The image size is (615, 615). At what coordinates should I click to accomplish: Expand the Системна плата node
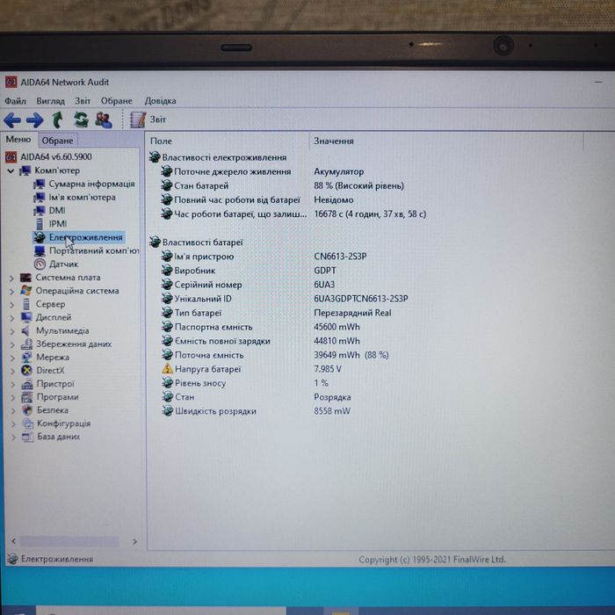coord(11,279)
